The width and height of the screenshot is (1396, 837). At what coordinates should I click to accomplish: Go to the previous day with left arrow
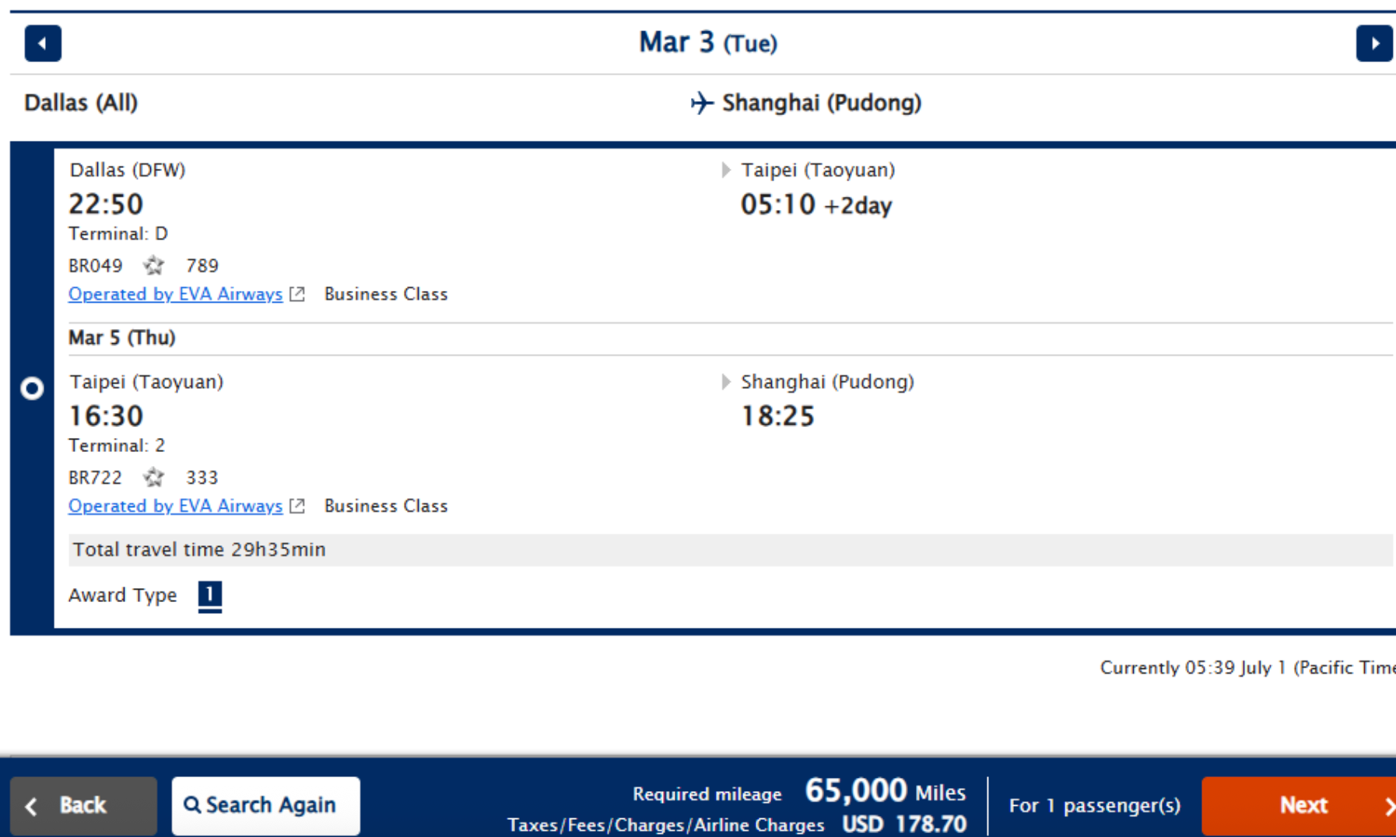pyautogui.click(x=43, y=44)
